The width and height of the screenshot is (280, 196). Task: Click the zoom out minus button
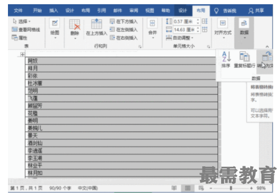pos(211,188)
